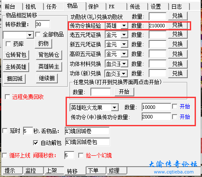
Task: Expand 金元 dropdown for 老五元凭证换
Action: click(124, 35)
